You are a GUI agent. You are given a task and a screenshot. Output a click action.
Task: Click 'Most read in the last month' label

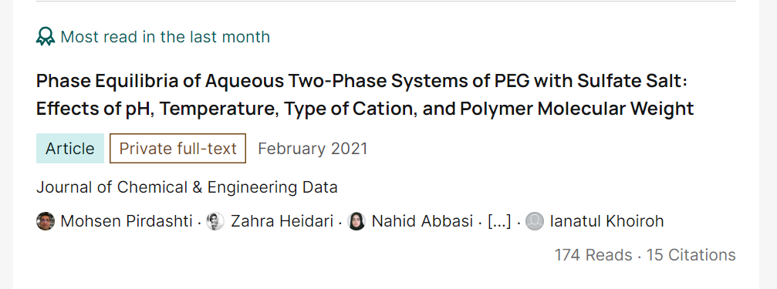coord(165,37)
